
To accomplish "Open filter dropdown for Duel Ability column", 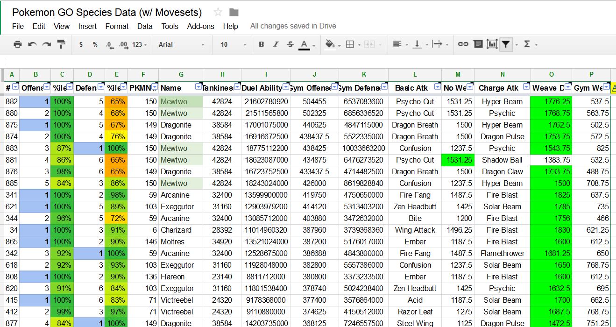I will 286,87.
